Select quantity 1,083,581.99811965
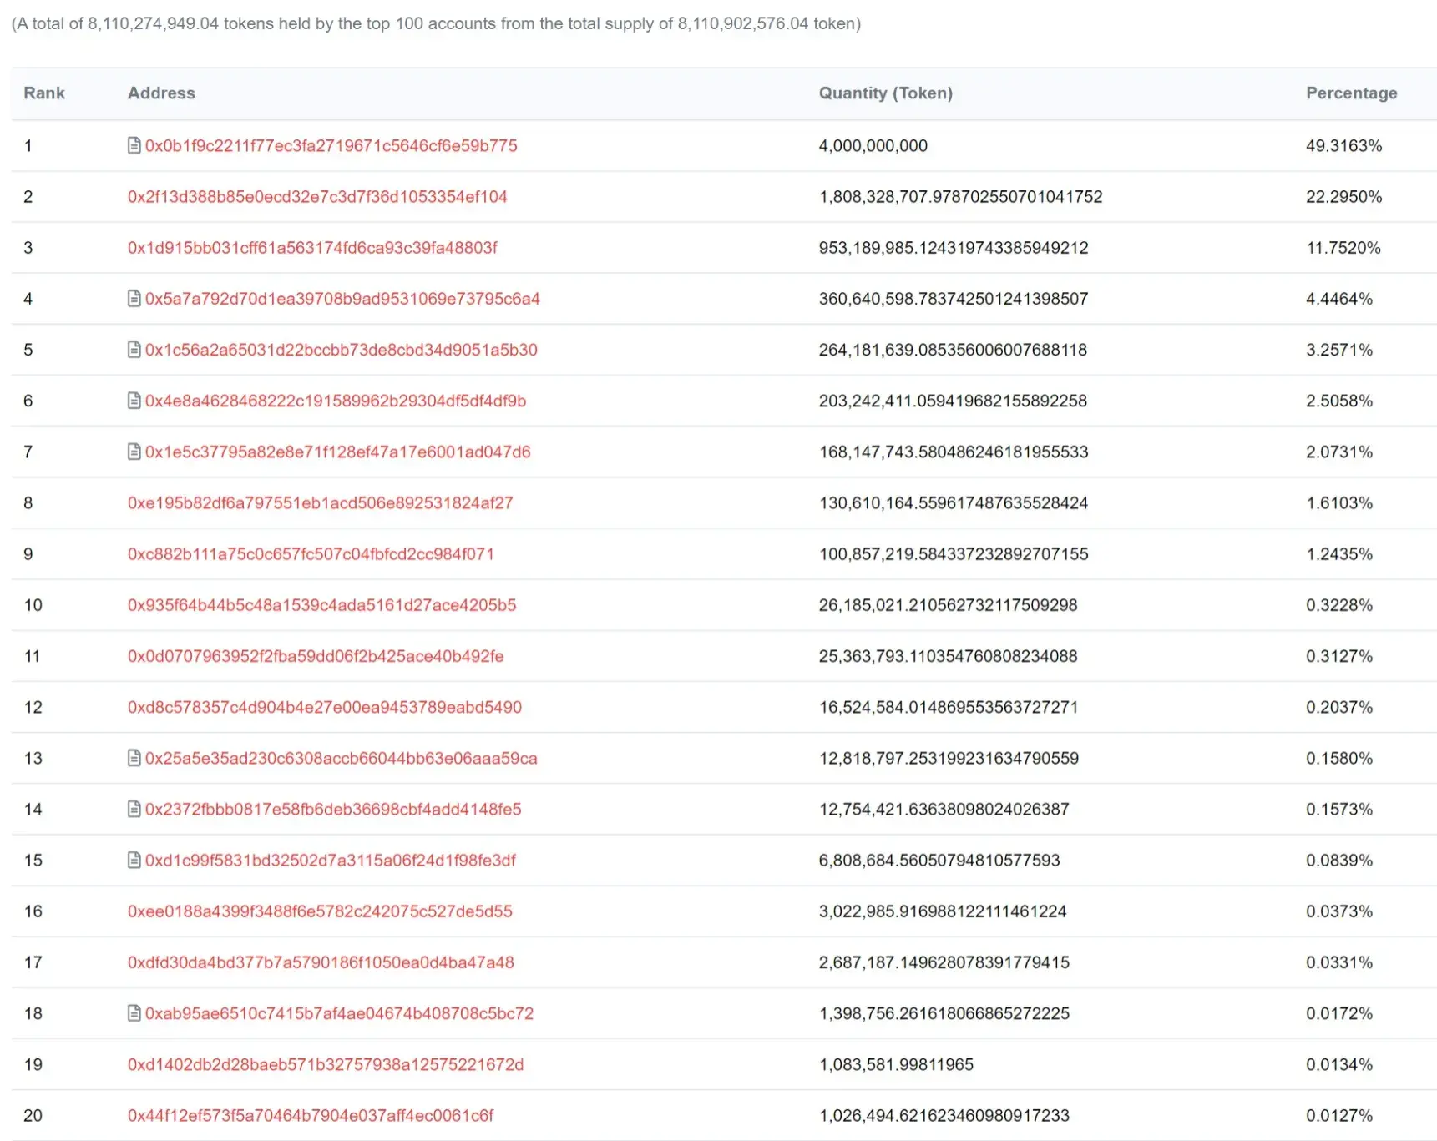 (897, 1064)
